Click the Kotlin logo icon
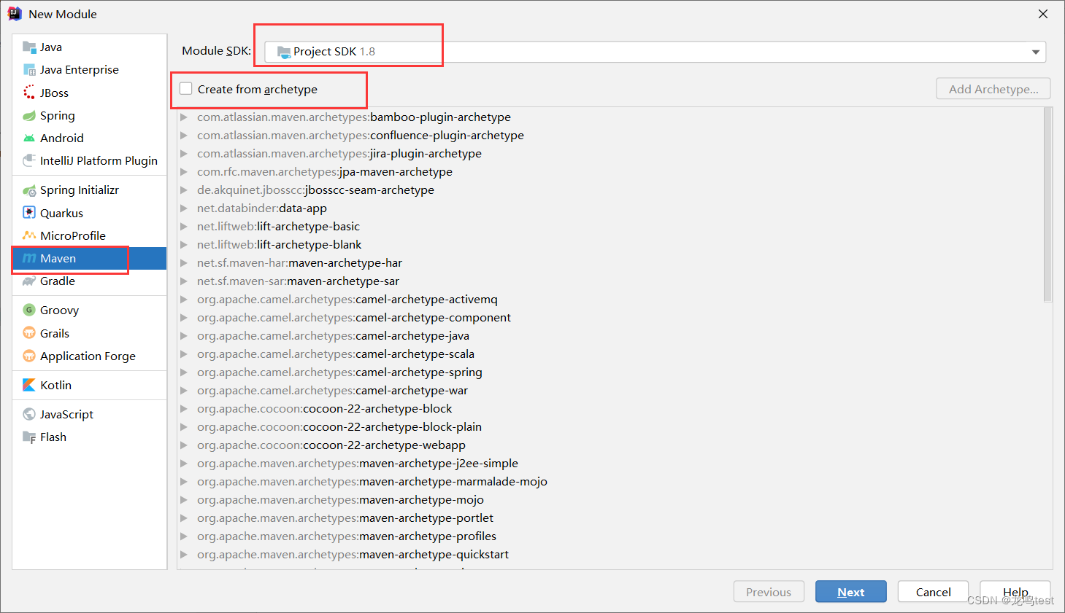 [29, 385]
